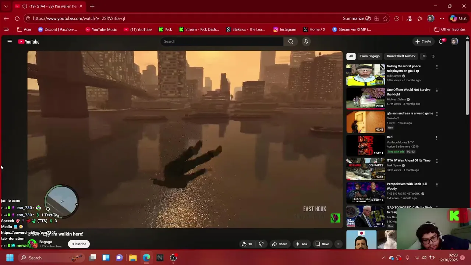Screen dimensions: 471x265
Task: Open Red movie thumbnail
Action: click(x=366, y=146)
